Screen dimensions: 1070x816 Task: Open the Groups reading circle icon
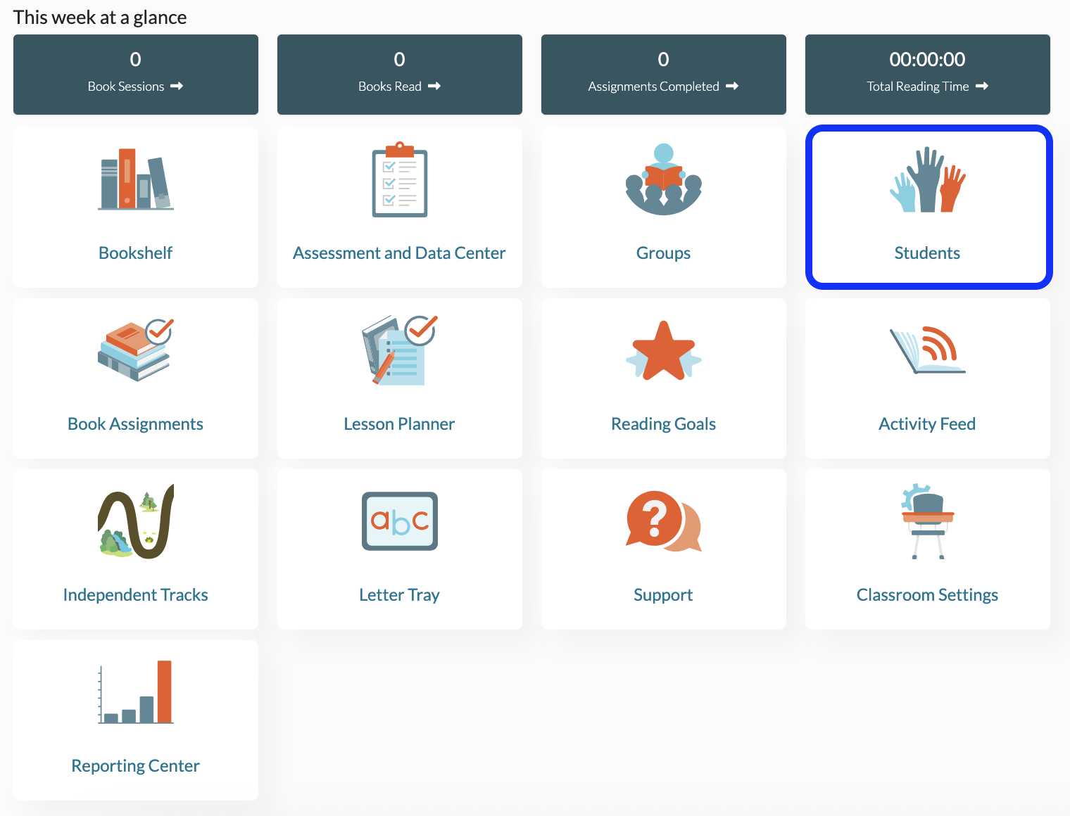[x=664, y=179]
